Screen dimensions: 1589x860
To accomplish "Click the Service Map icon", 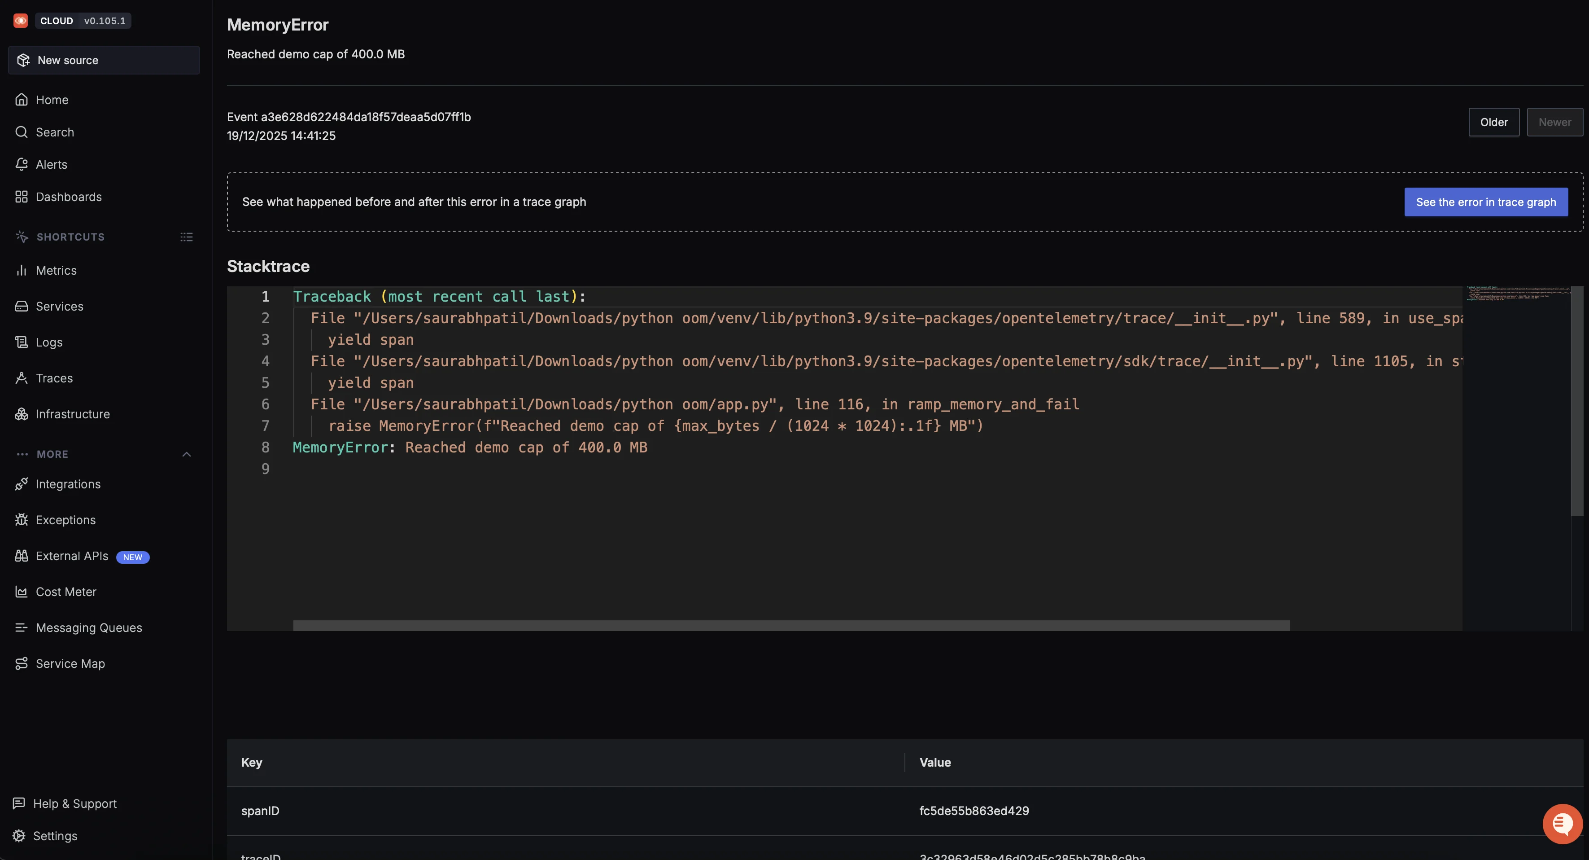I will pyautogui.click(x=21, y=663).
